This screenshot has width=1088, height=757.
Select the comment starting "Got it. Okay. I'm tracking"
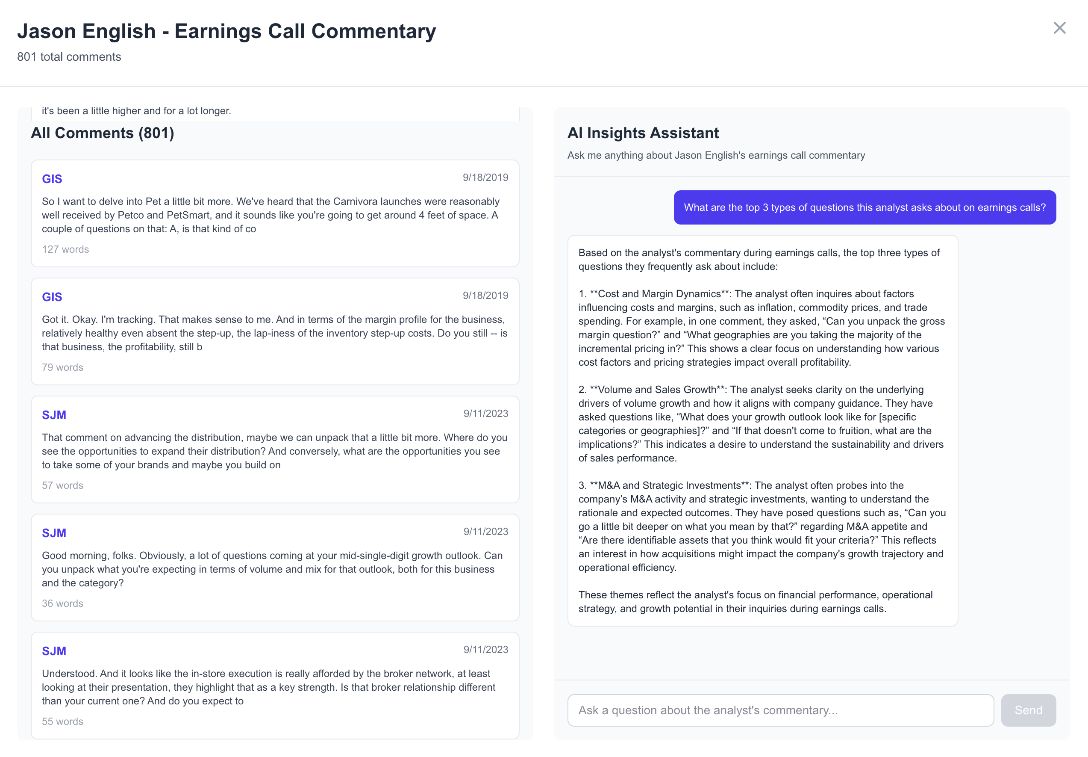click(274, 333)
